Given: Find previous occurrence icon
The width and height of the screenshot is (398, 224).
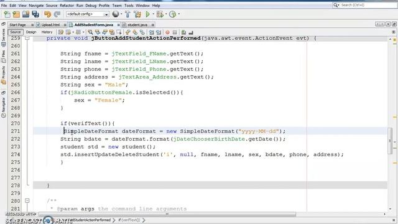Looking at the screenshot, I should pos(98,32).
